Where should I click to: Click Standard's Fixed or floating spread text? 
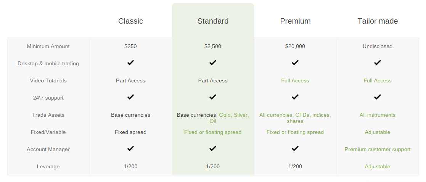click(x=213, y=132)
